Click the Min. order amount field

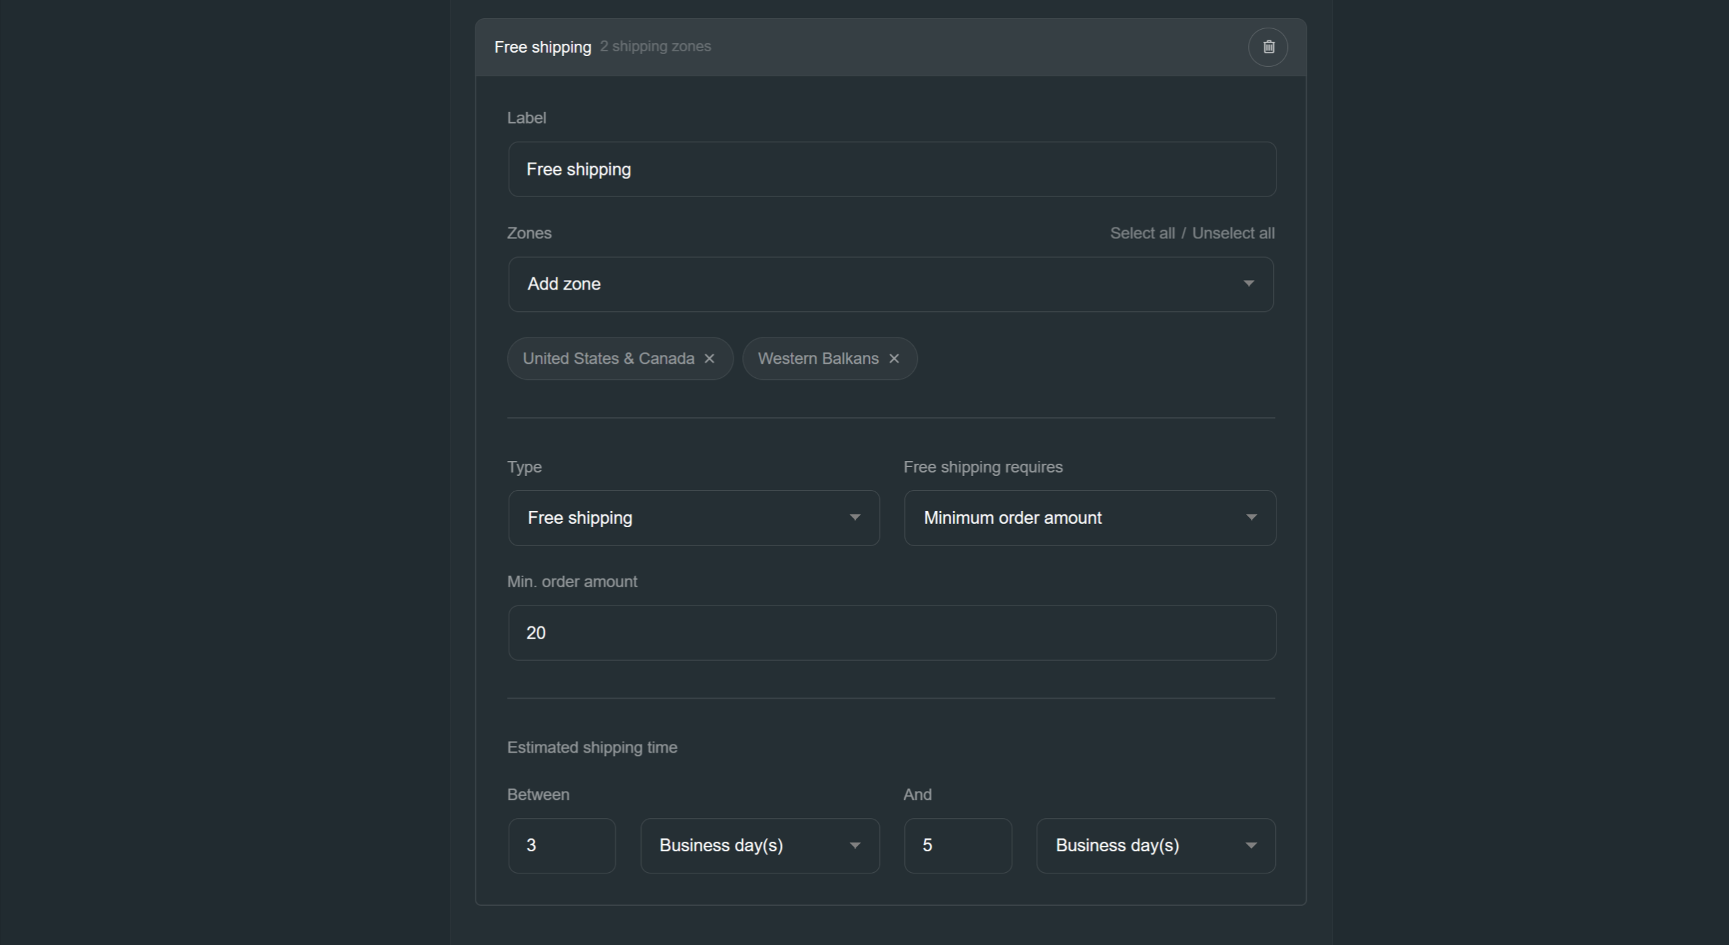coord(892,632)
